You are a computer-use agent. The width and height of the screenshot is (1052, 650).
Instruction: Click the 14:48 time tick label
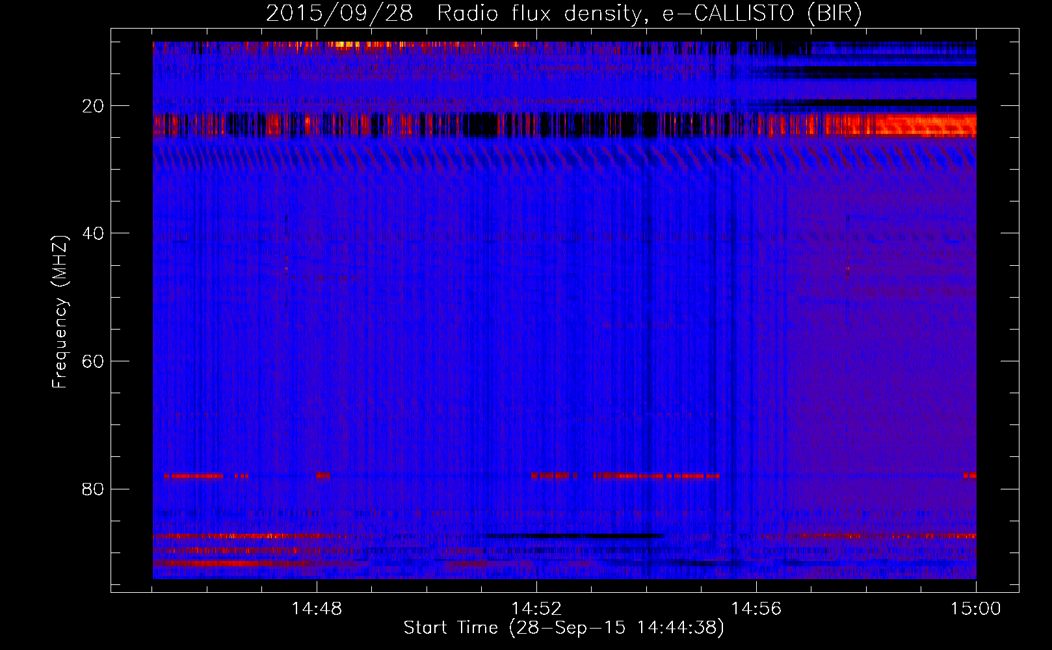(x=317, y=608)
